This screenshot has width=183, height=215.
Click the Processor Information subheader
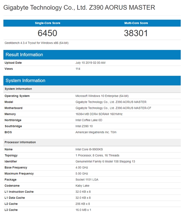tap(92, 142)
